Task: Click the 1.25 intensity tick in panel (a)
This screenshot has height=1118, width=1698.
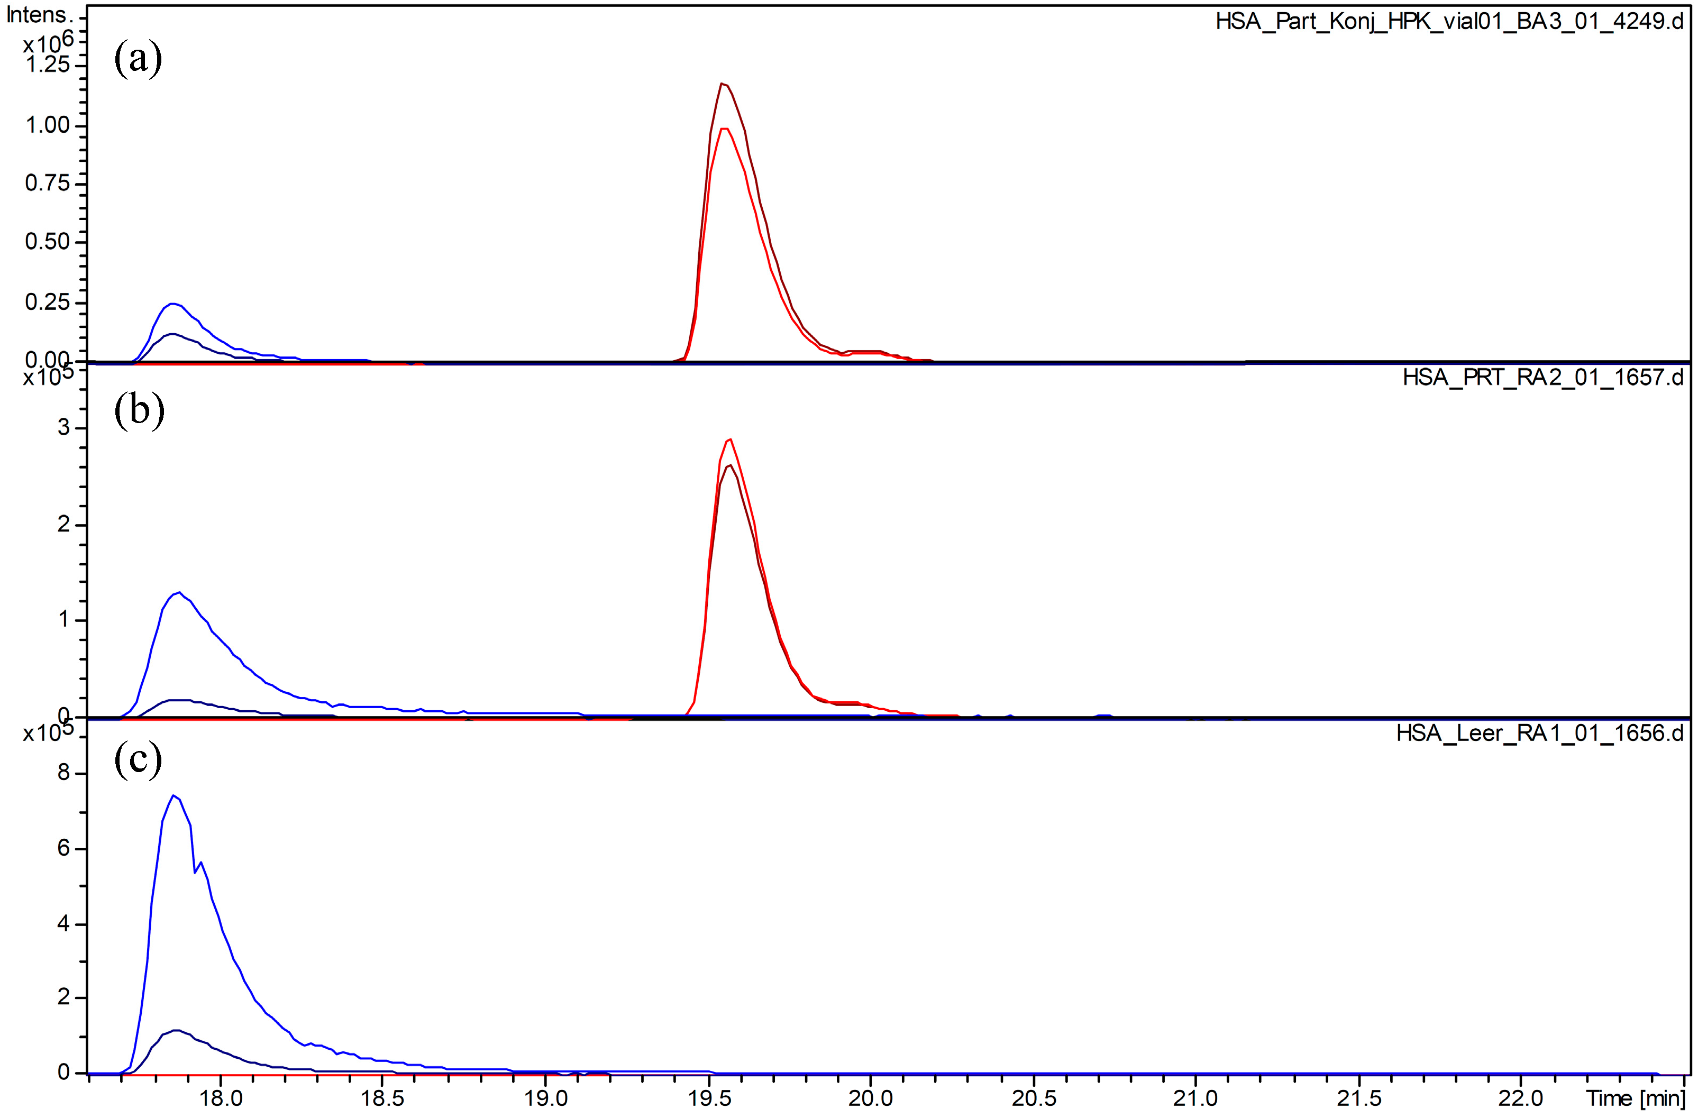Action: [x=48, y=65]
